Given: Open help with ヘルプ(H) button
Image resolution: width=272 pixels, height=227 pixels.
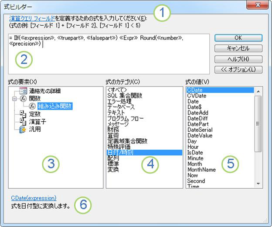Looking at the screenshot, I should pos(238,59).
